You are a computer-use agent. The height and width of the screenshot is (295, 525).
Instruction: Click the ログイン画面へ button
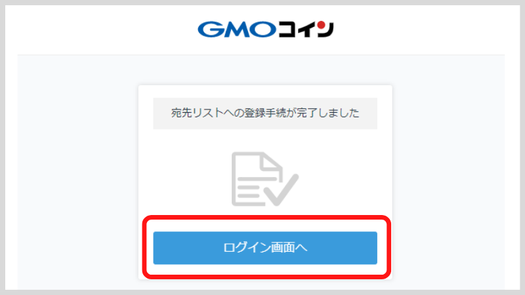point(265,248)
